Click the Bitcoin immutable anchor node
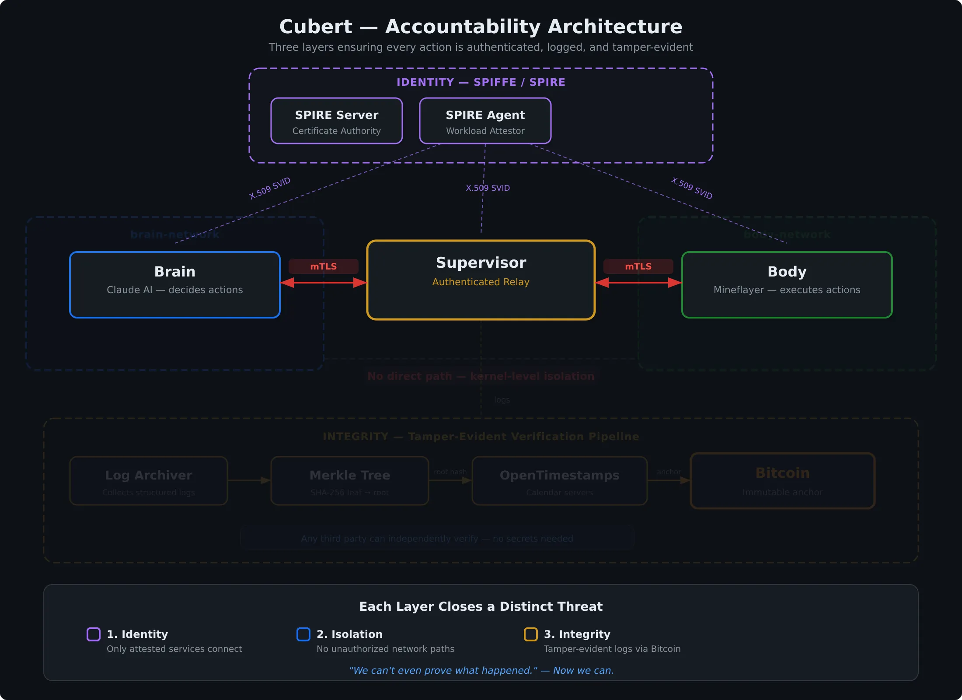Screen dimensions: 962x700 [782, 481]
